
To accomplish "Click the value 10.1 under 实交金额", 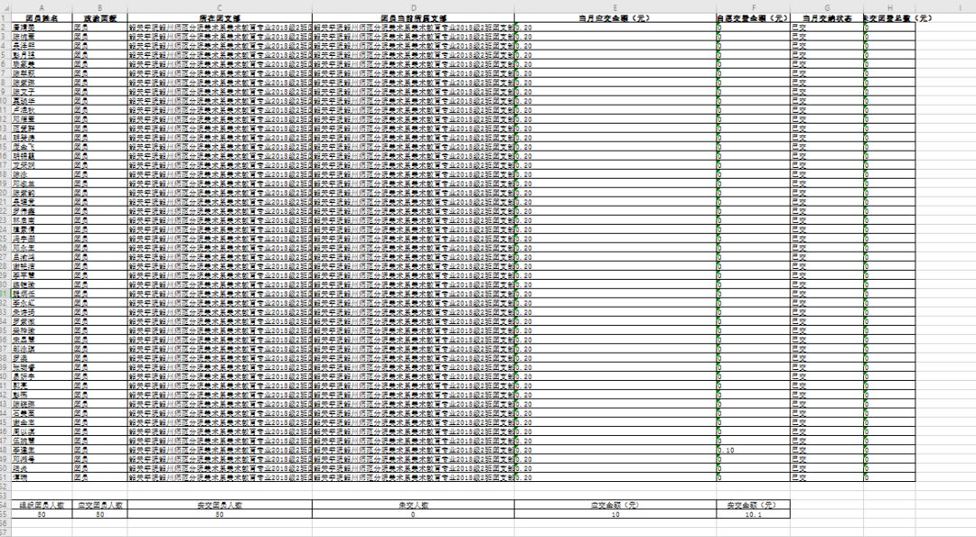I will pos(753,514).
